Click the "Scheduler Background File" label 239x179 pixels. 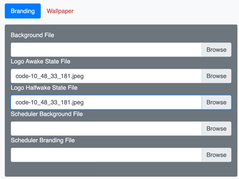[x=47, y=114]
